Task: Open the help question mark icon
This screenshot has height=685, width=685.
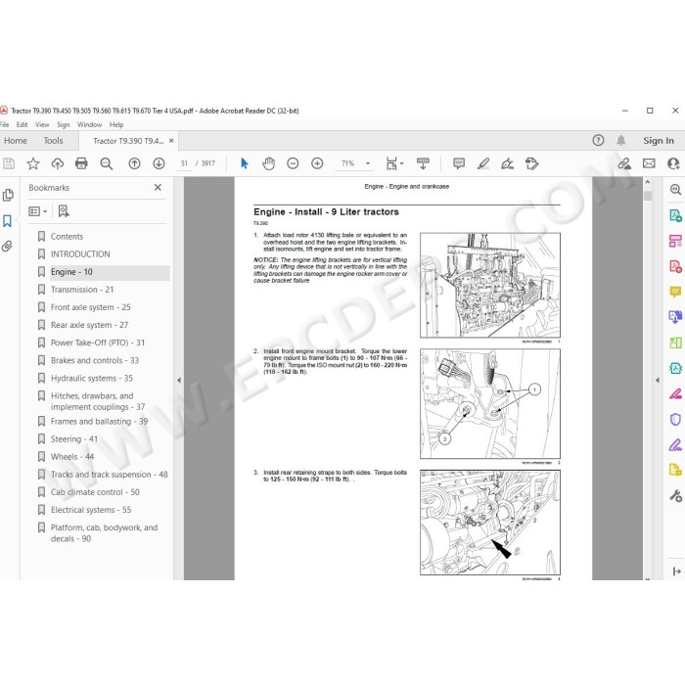Action: click(598, 141)
